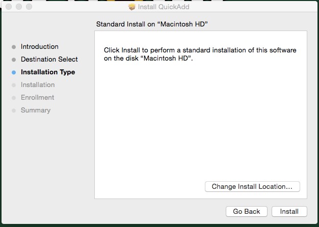Image resolution: width=319 pixels, height=227 pixels.
Task: Click the faded bullet beside Installation
Action: click(14, 85)
